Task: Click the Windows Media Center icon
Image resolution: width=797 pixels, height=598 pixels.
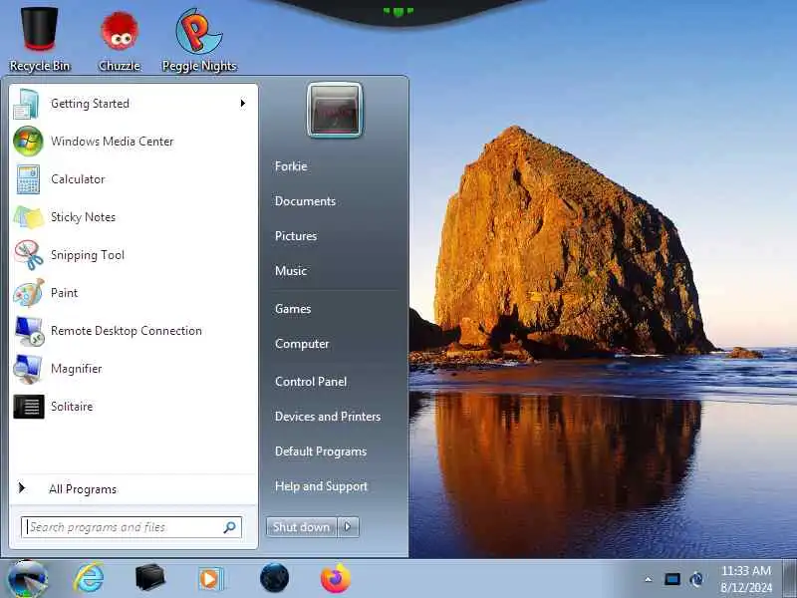Action: click(28, 142)
